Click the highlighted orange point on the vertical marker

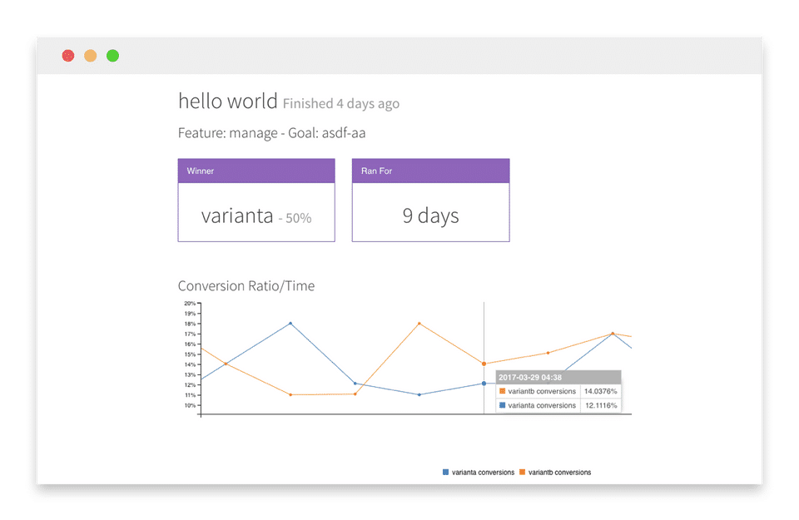(x=484, y=364)
